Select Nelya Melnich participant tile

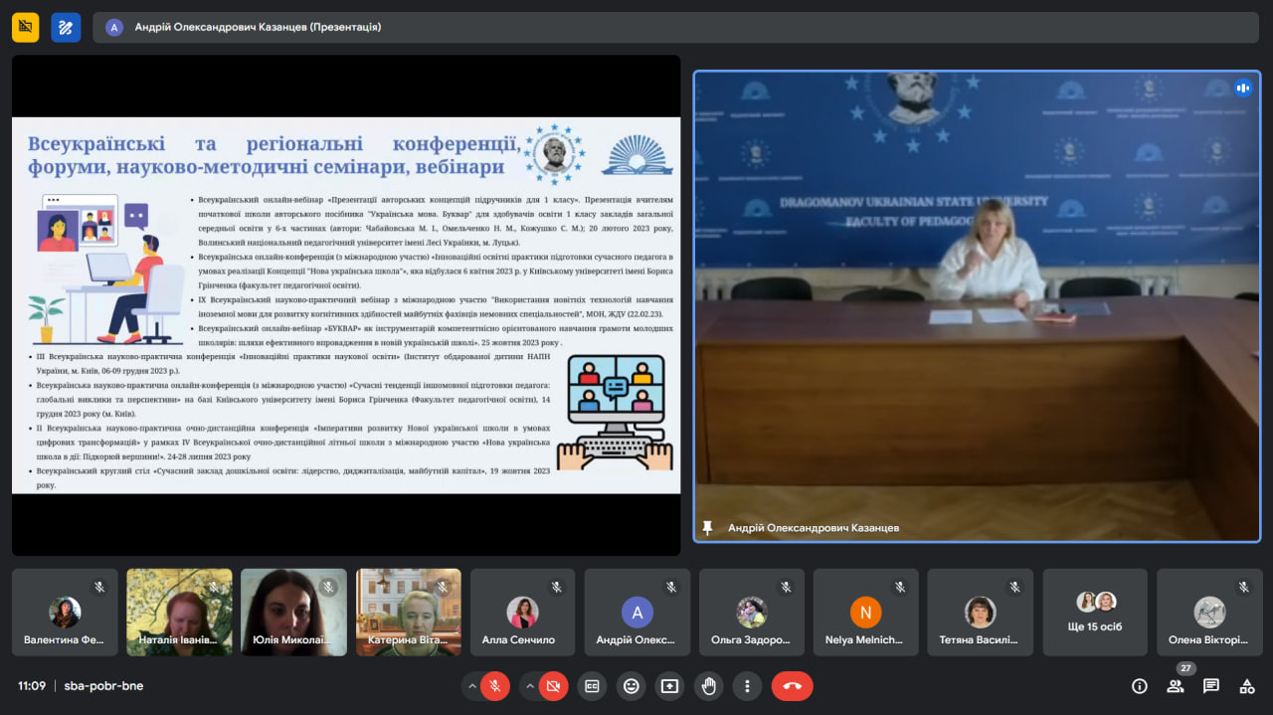(x=865, y=612)
